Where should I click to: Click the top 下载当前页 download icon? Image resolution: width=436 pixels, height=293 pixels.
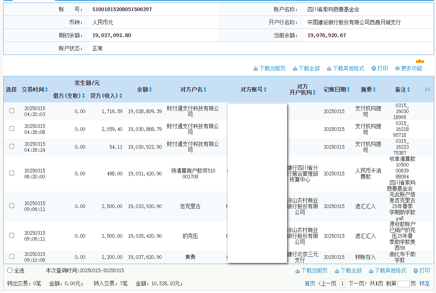(256, 69)
